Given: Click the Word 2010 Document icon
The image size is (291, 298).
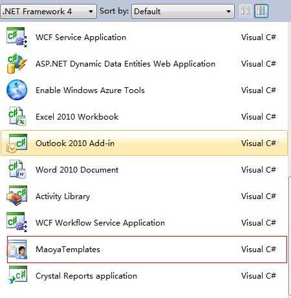Looking at the screenshot, I should coord(17,169).
